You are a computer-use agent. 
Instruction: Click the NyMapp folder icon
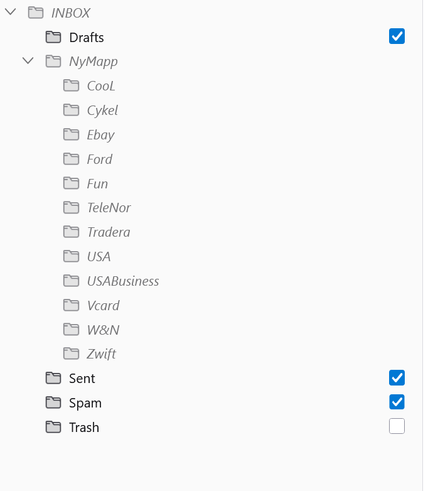point(53,61)
